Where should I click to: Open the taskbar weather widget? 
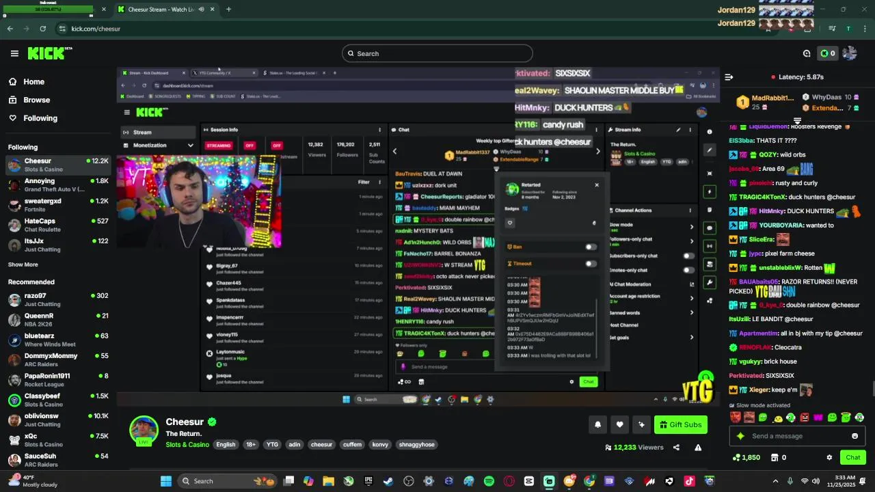(33, 481)
